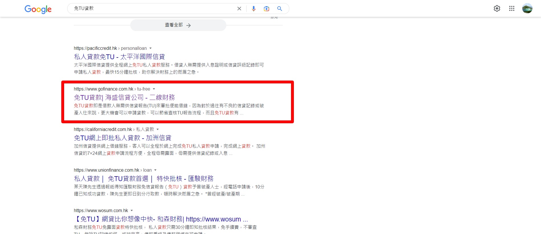
Task: Expand options arrow beside pacificcredit.hk URL
Action: [x=150, y=48]
